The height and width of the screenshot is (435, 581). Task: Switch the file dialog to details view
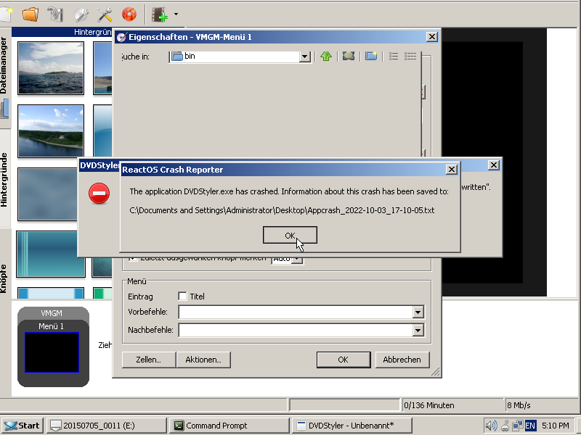pos(410,57)
